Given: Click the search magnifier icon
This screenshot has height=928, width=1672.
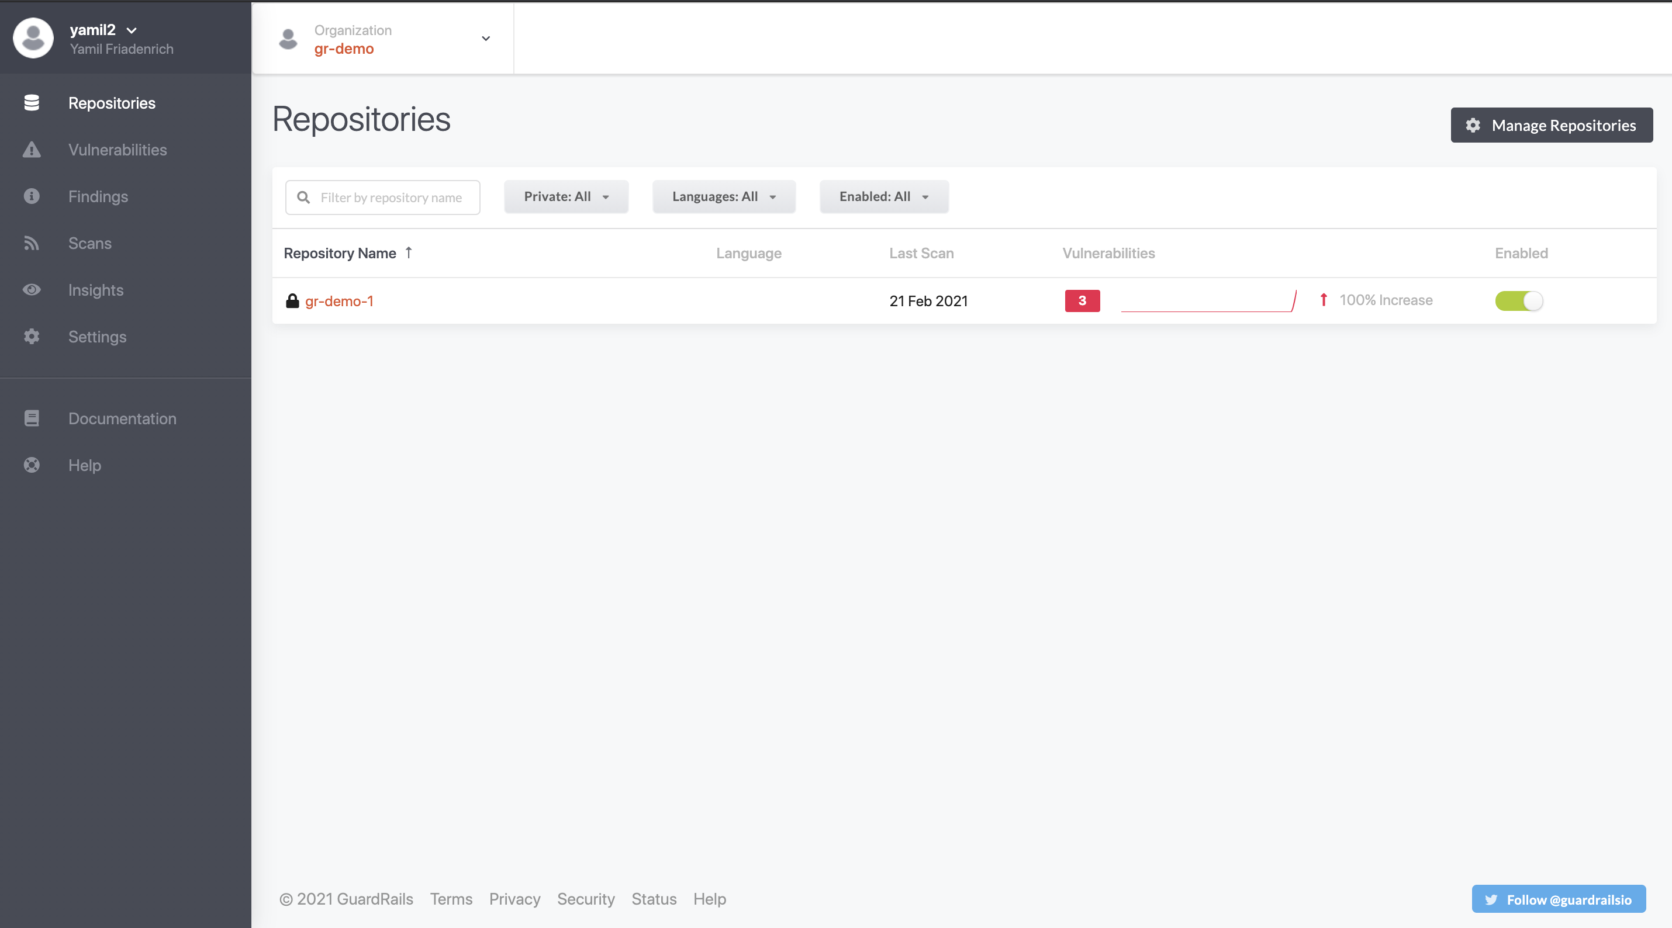Looking at the screenshot, I should click(x=303, y=196).
